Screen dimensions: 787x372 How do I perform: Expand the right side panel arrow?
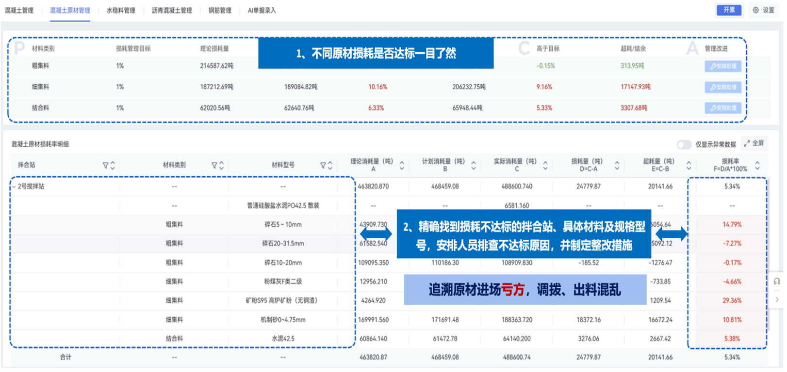pos(777,300)
